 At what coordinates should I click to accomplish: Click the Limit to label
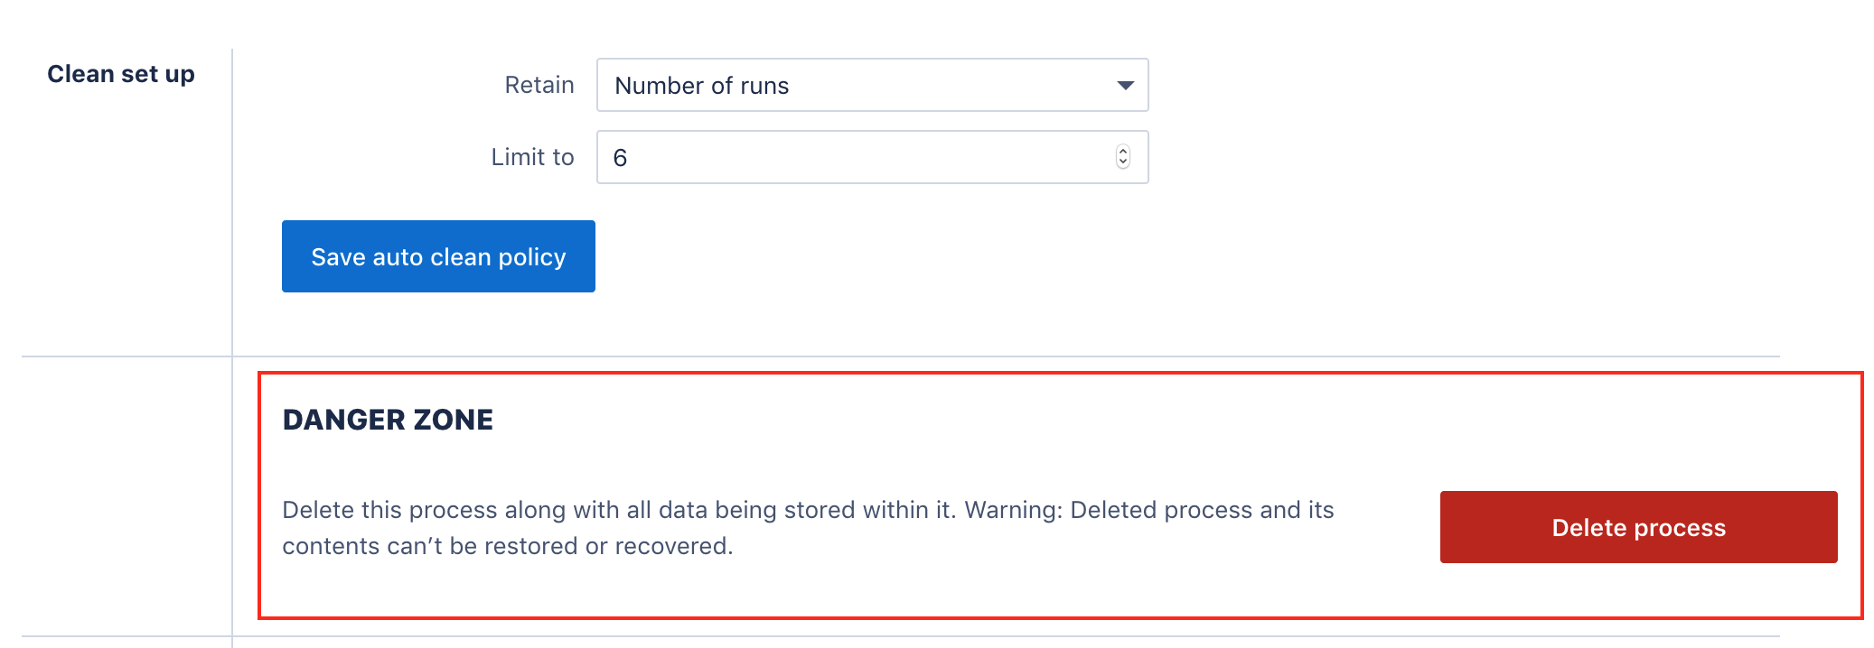click(532, 156)
